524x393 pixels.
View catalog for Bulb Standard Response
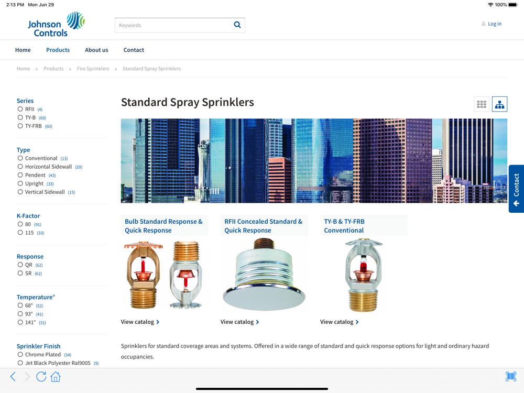pyautogui.click(x=140, y=322)
